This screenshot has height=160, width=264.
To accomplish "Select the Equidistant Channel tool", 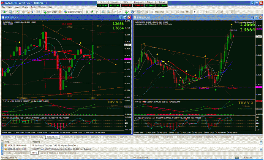I will (x=222, y=12).
